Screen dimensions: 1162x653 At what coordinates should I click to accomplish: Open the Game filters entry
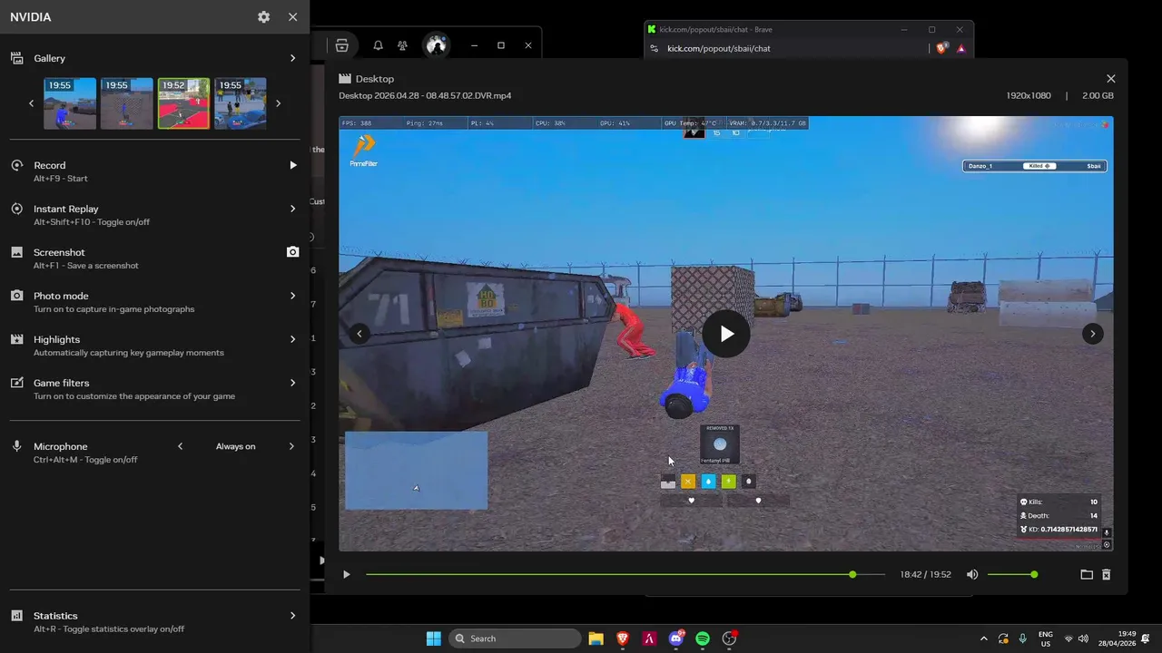click(x=154, y=388)
